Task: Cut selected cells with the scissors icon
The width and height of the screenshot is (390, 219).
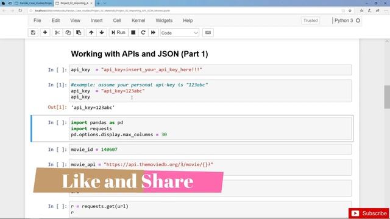Action: tap(57, 32)
